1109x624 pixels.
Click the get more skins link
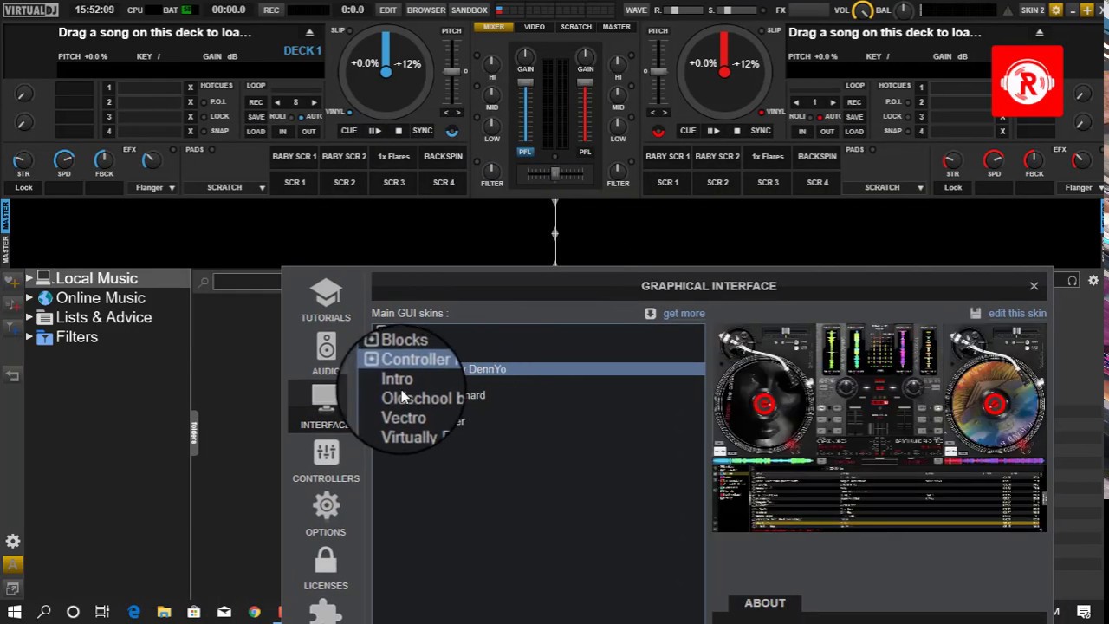pyautogui.click(x=684, y=313)
